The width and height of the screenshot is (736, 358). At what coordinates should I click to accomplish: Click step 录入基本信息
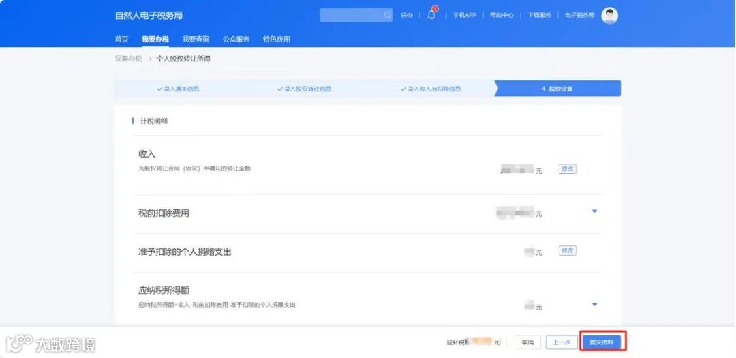(x=178, y=89)
